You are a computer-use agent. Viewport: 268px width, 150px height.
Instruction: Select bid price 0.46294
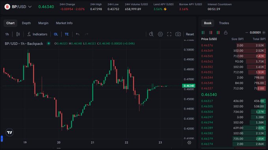pyautogui.click(x=207, y=123)
